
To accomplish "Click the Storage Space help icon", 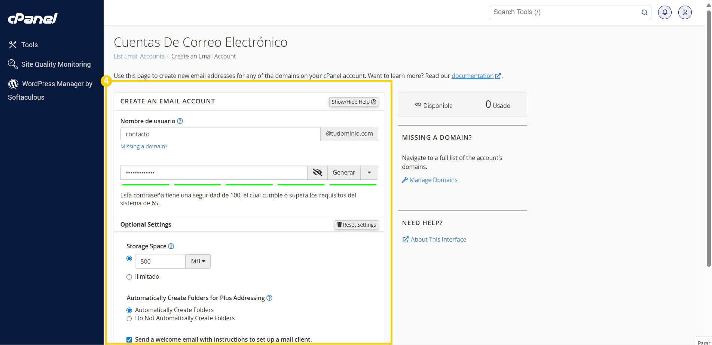I will 171,246.
